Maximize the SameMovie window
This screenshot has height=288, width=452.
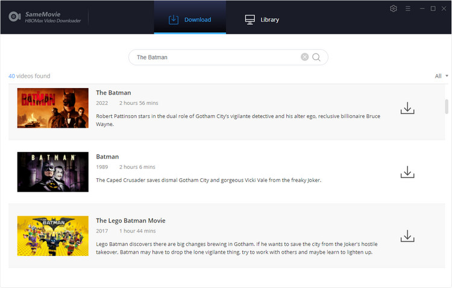pyautogui.click(x=433, y=8)
